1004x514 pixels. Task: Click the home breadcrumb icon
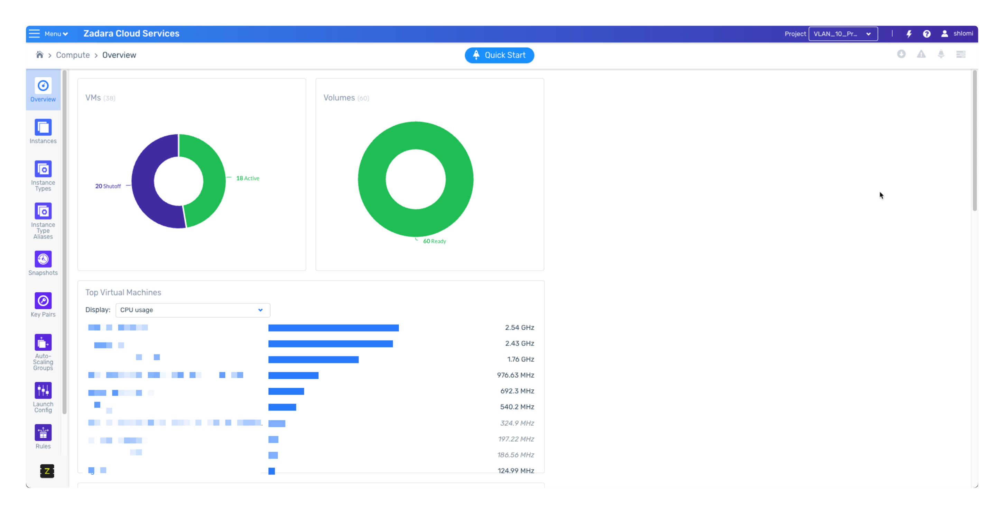click(39, 55)
